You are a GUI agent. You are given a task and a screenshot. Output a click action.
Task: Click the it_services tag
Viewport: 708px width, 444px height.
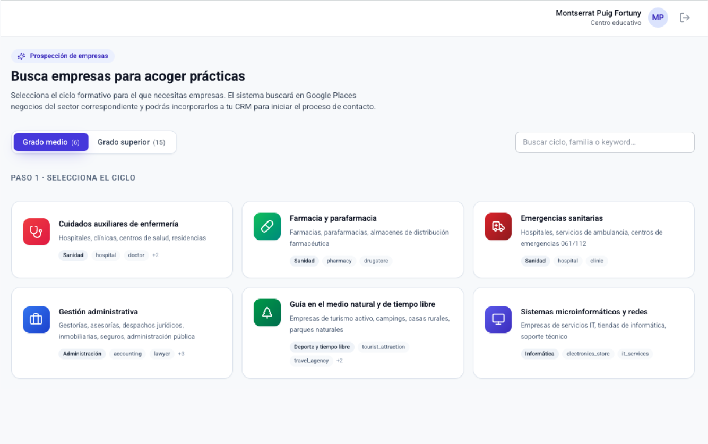pos(635,354)
